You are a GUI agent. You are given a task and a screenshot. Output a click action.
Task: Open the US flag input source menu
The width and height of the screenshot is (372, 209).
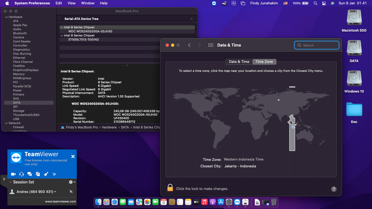[x=285, y=3]
